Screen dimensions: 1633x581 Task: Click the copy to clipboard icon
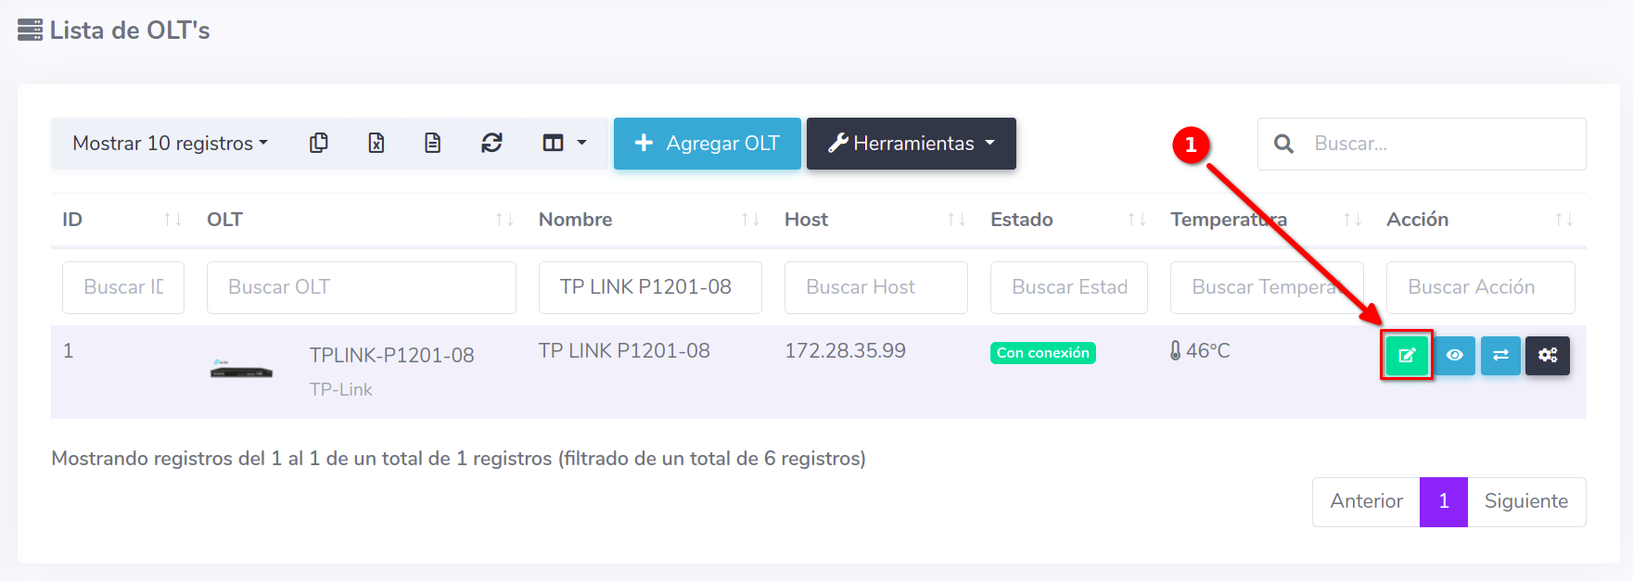(319, 143)
